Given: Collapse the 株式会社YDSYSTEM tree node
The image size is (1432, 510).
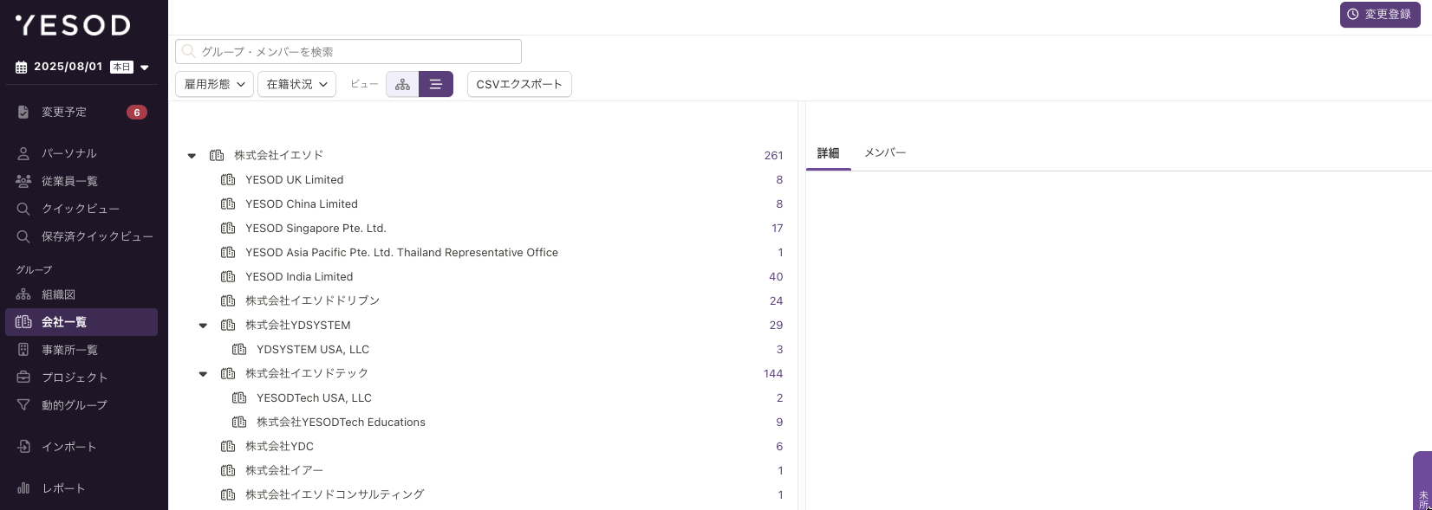Looking at the screenshot, I should click(x=203, y=326).
